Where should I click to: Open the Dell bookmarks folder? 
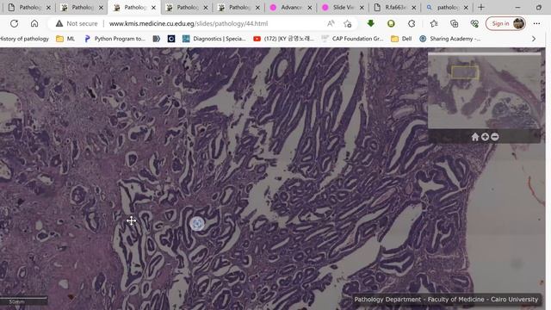coord(401,39)
